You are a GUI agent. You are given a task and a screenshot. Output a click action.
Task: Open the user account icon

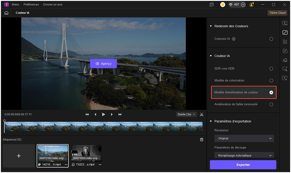[252, 5]
